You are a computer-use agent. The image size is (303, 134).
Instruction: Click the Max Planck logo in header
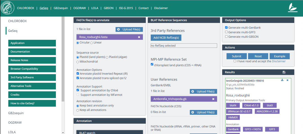tap(7, 8)
